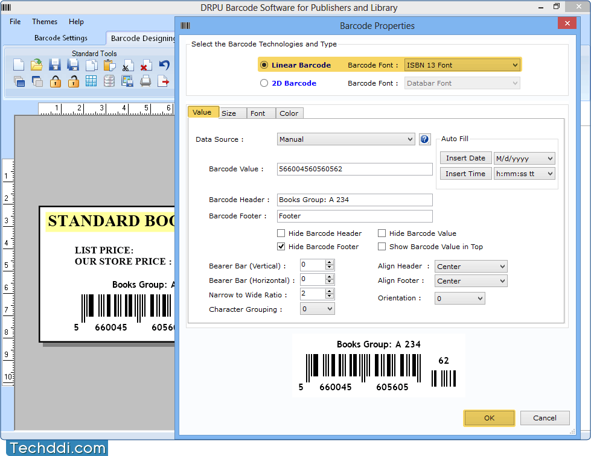Click the Cut scissors icon
The image size is (591, 456).
click(127, 65)
